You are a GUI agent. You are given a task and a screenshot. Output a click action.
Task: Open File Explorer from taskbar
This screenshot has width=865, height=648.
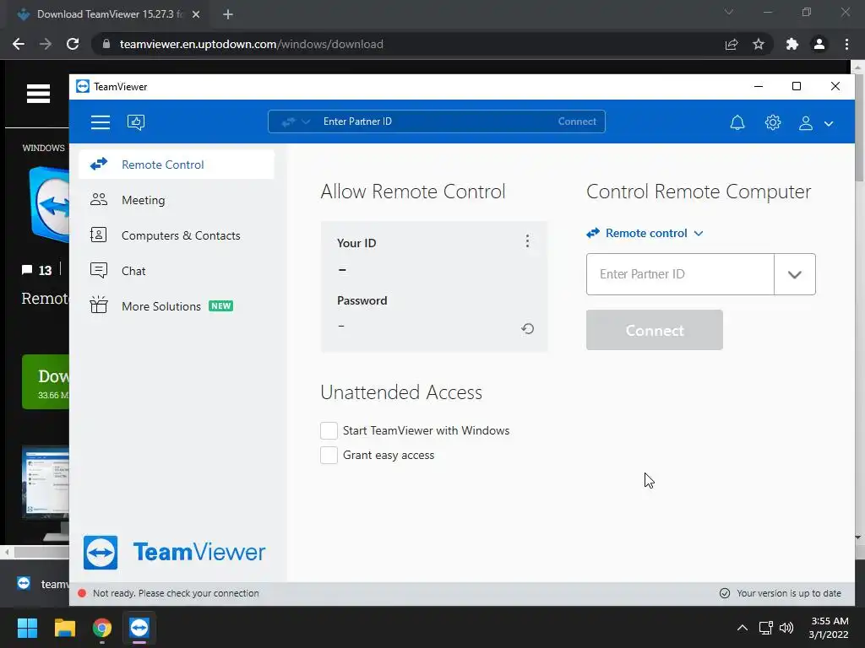pyautogui.click(x=64, y=628)
